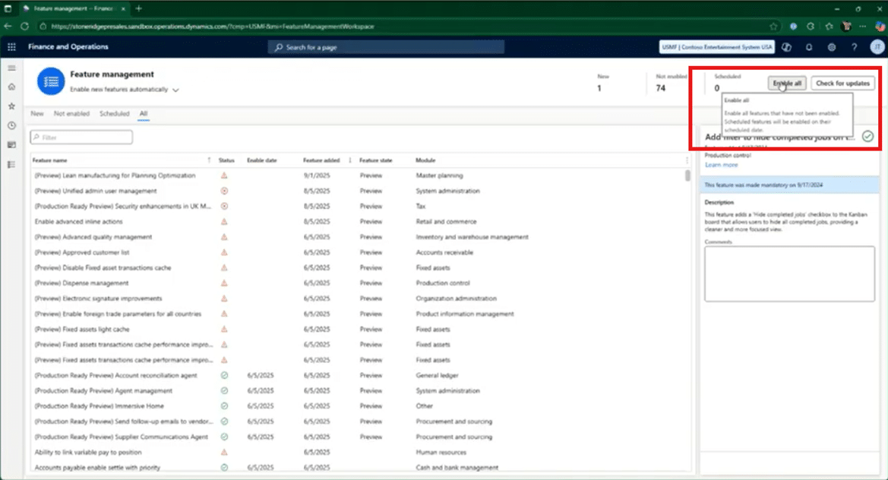Click the Enable all button

(787, 84)
